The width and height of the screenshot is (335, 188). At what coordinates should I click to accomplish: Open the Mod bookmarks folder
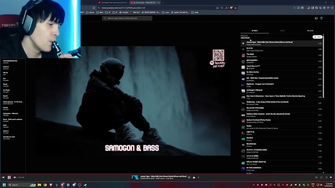(100, 12)
